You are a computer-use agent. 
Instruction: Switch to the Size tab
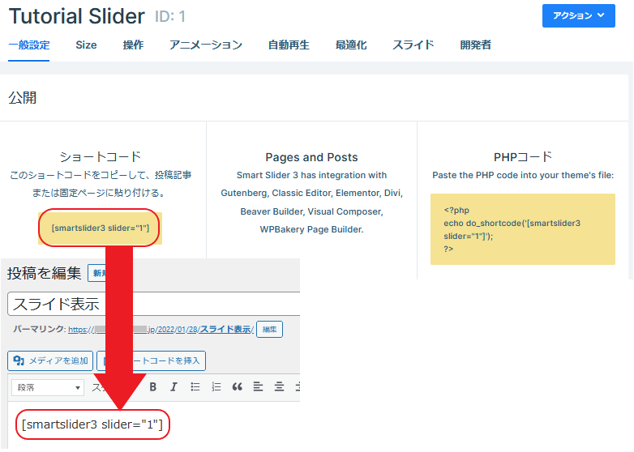pos(86,45)
